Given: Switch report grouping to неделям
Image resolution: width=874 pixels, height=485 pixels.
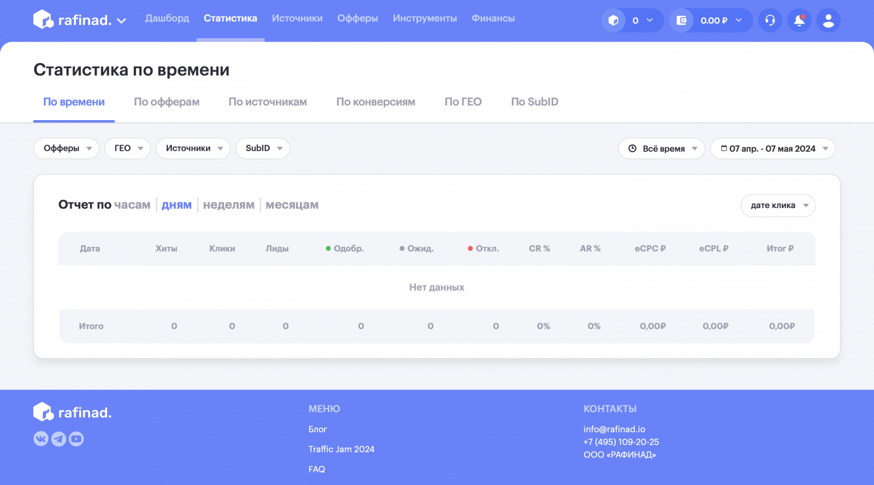Looking at the screenshot, I should (x=228, y=205).
